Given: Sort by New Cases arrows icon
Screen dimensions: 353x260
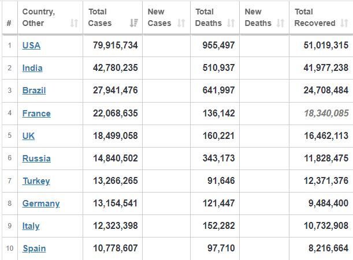Looking at the screenshot, I should (x=181, y=23).
